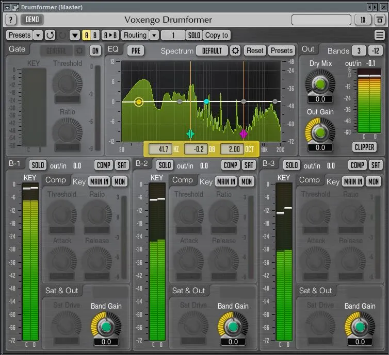Click the undo arrow icon in toolbar

[50, 36]
